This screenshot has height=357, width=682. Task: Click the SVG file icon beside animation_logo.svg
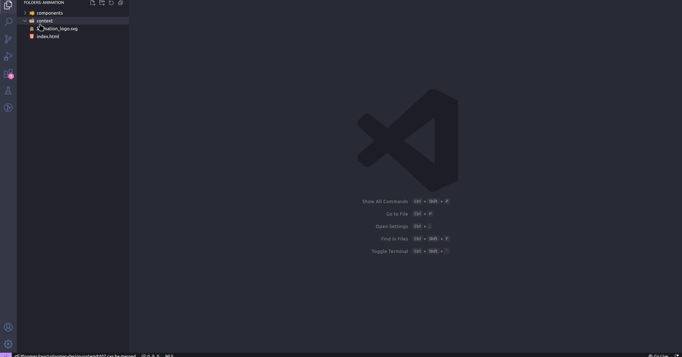(32, 29)
